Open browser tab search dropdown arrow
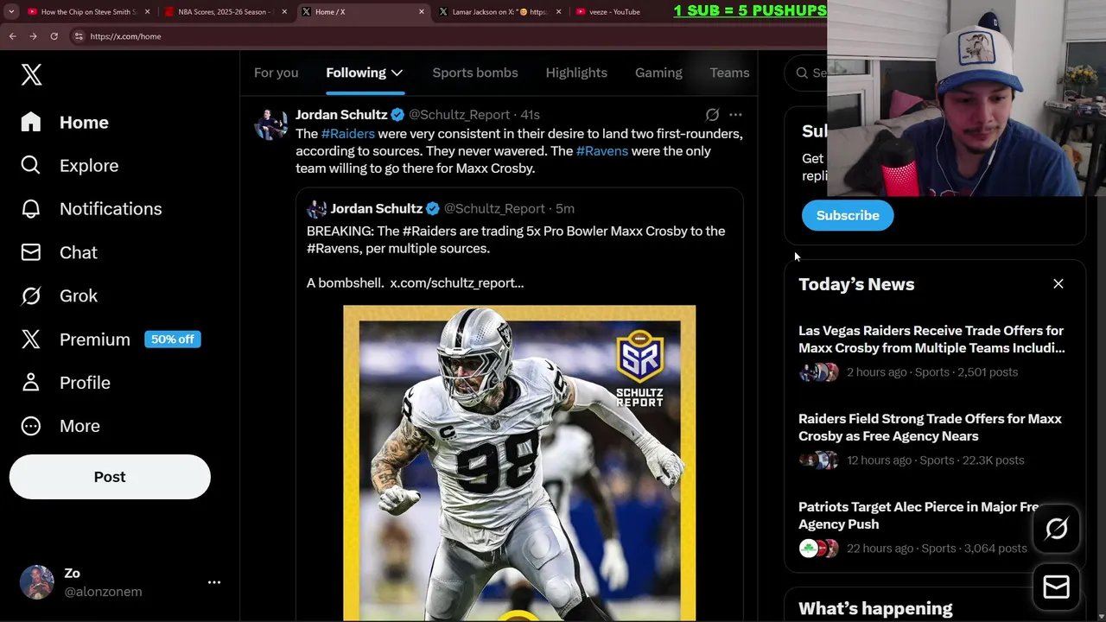Image resolution: width=1106 pixels, height=622 pixels. tap(11, 12)
